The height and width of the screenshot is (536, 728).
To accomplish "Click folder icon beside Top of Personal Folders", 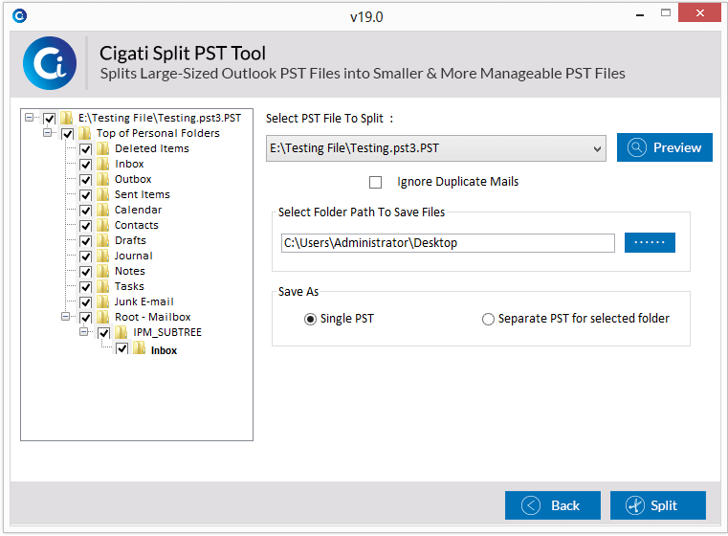I will click(84, 133).
